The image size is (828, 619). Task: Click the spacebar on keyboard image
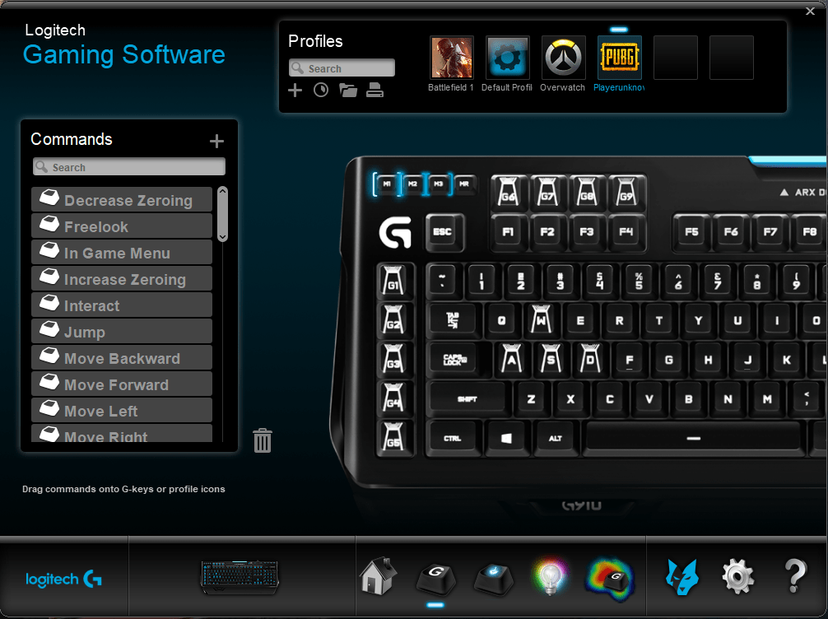(693, 438)
